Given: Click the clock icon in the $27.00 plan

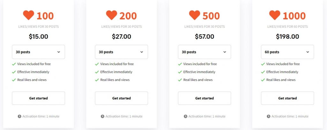Looking at the screenshot, I should [x=103, y=116].
